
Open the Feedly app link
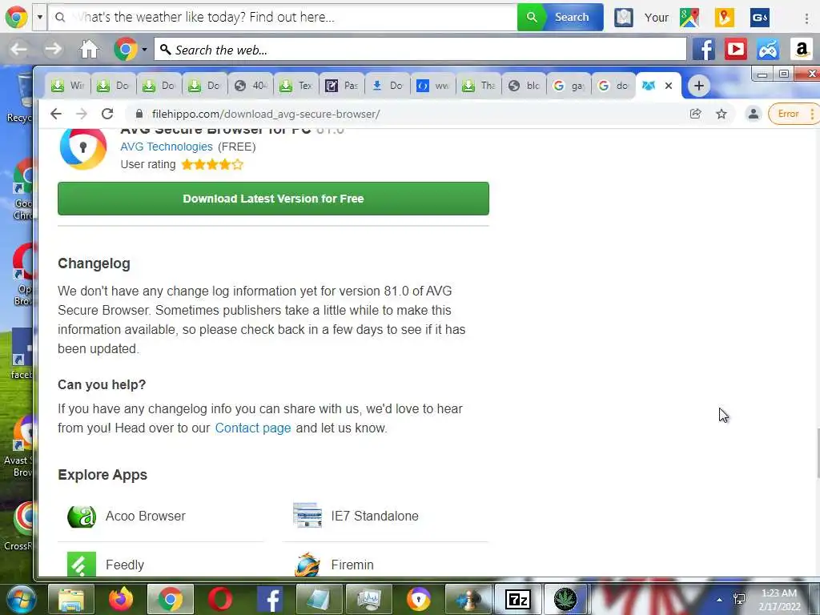pyautogui.click(x=124, y=565)
